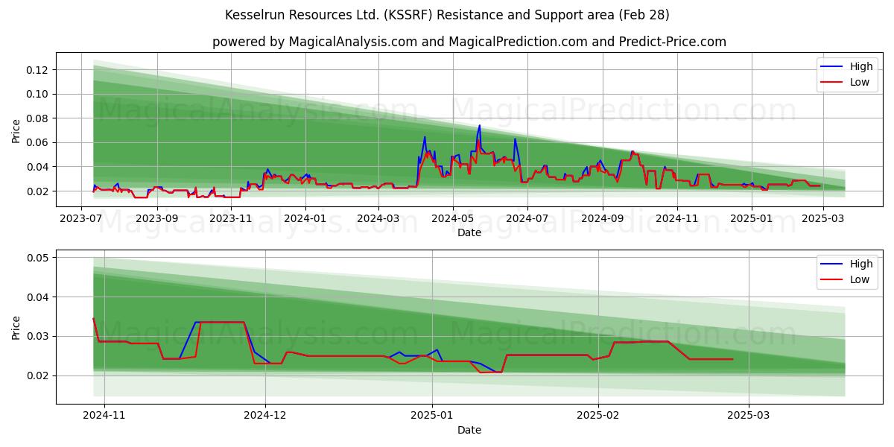Click the '2024-12' x-axis label on bottom chart

pyautogui.click(x=265, y=416)
